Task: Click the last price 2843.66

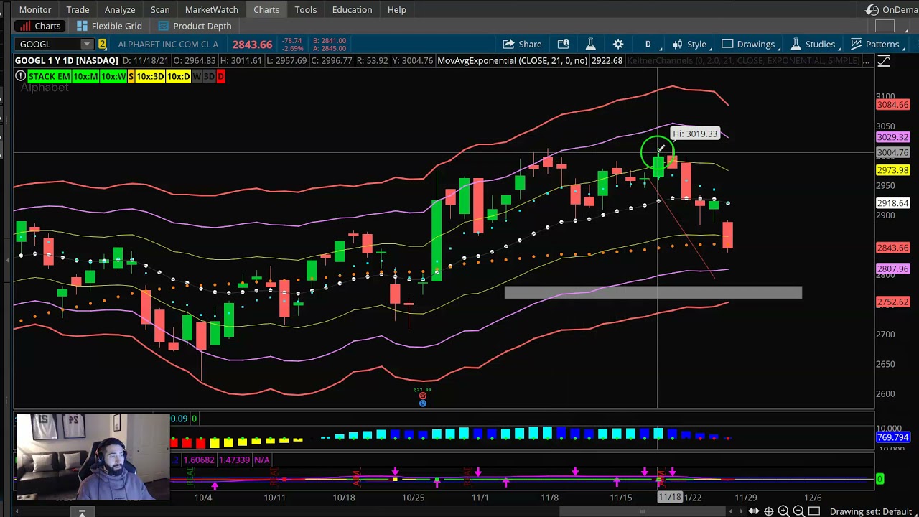Action: pos(252,44)
